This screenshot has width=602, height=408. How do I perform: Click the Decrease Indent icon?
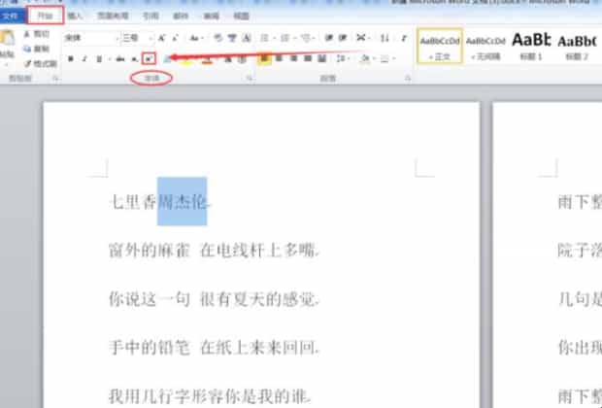[x=328, y=38]
